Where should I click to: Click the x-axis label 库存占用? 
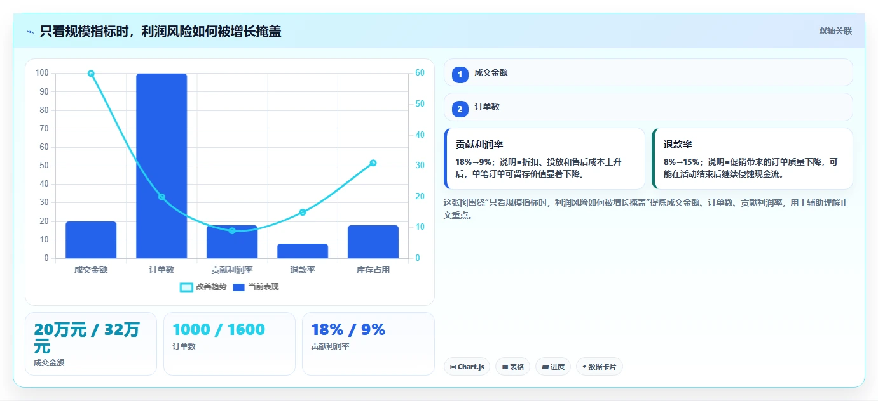pos(373,270)
